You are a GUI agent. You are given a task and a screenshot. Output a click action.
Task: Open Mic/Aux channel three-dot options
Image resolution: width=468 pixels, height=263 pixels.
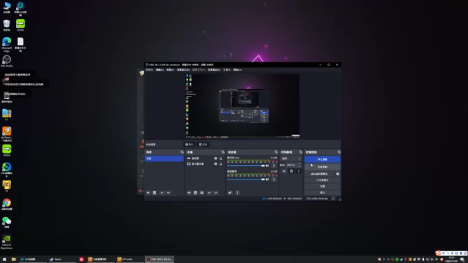[x=274, y=166]
